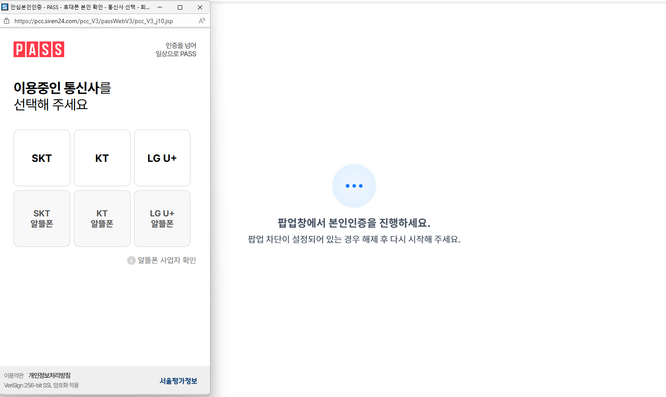This screenshot has width=666, height=397.
Task: Choose the KT 알뜰폰 option
Action: tap(102, 219)
